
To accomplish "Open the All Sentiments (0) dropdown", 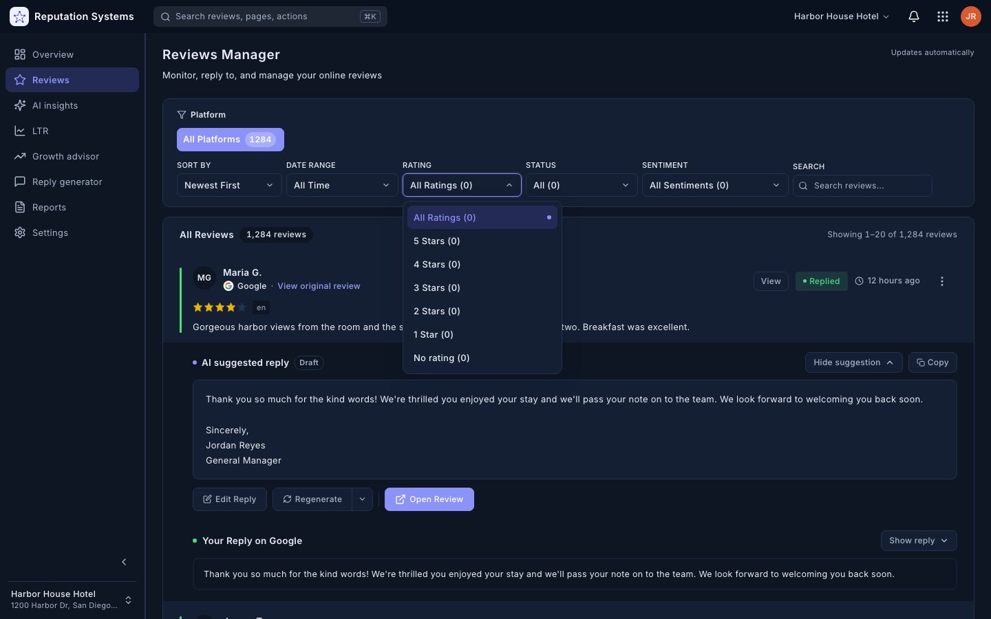I will click(715, 185).
